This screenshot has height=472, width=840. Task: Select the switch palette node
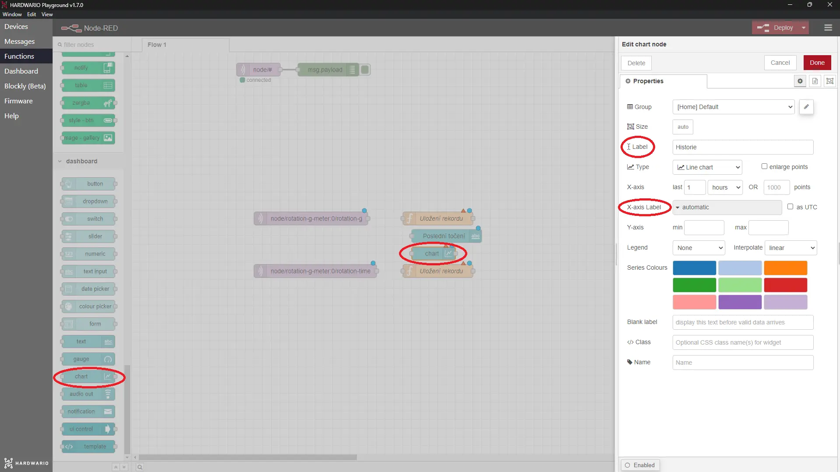pos(88,219)
